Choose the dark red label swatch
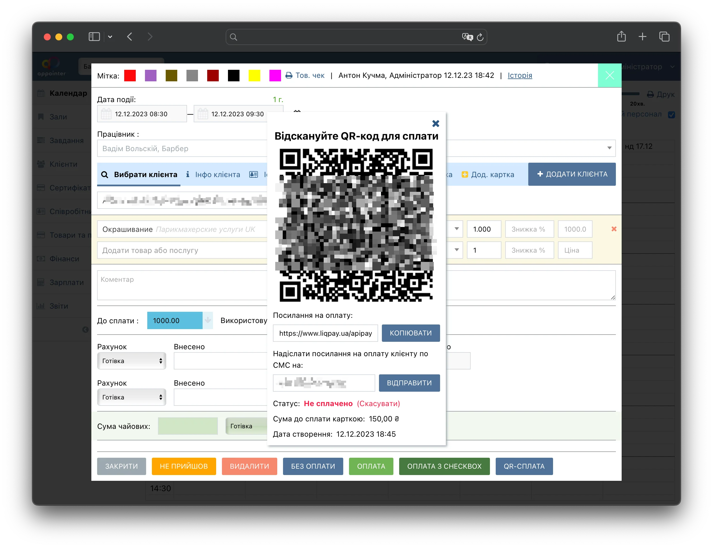This screenshot has height=548, width=713. coord(213,76)
